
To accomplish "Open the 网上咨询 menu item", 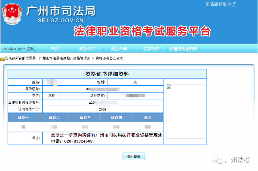I will [119, 49].
